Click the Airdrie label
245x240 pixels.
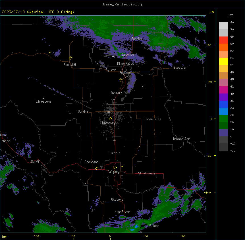pos(115,153)
